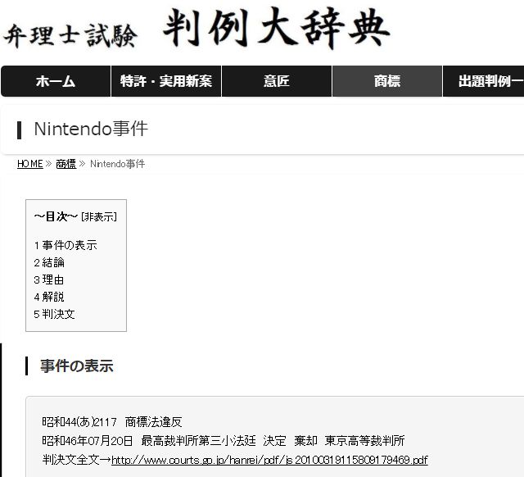Click the 弁理士試験 判例大辞典 site logo
Viewport: 524px width, 477px height.
coord(196,28)
